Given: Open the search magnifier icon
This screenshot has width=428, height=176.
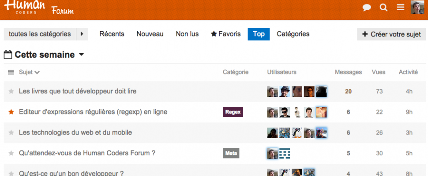Looking at the screenshot, I should point(383,7).
